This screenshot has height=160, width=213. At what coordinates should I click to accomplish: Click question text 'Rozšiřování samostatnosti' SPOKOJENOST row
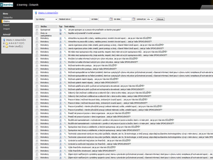coord(121,123)
